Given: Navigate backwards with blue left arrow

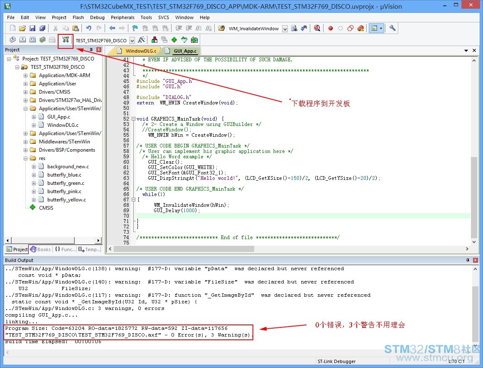Looking at the screenshot, I should [x=112, y=28].
